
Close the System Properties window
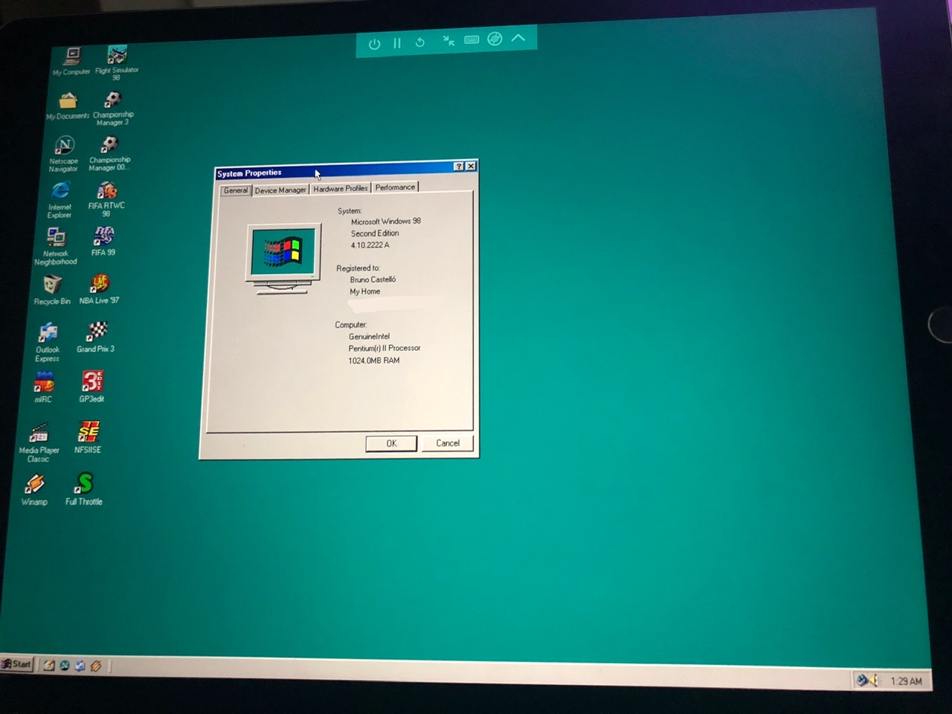click(471, 166)
